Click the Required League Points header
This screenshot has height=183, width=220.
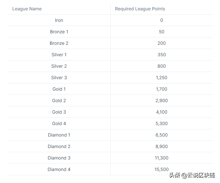(x=140, y=9)
